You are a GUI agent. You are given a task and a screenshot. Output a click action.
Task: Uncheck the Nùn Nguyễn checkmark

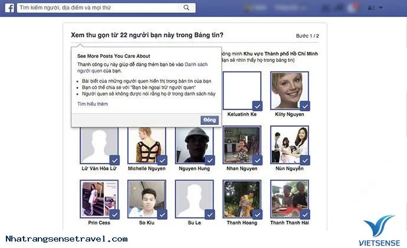coord(305,160)
